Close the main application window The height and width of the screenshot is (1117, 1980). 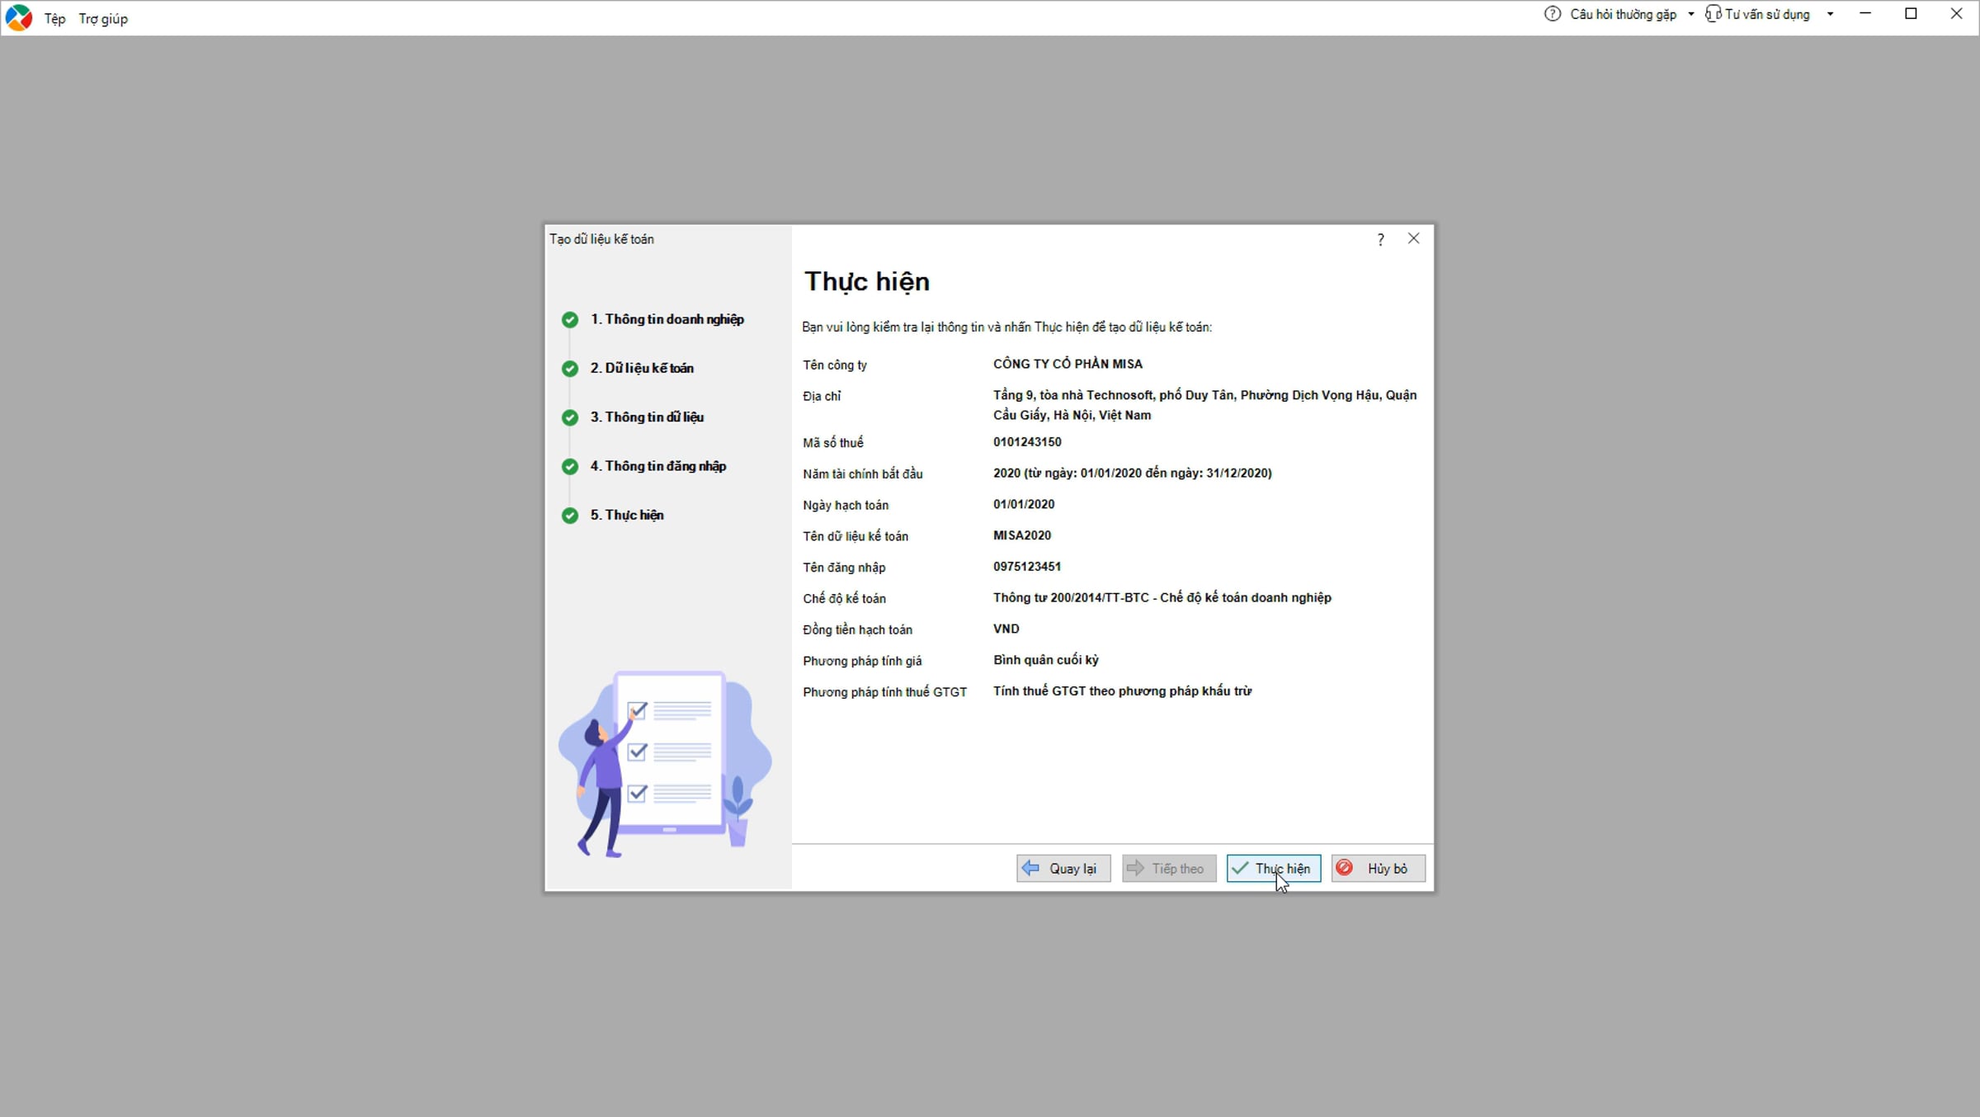point(1956,14)
